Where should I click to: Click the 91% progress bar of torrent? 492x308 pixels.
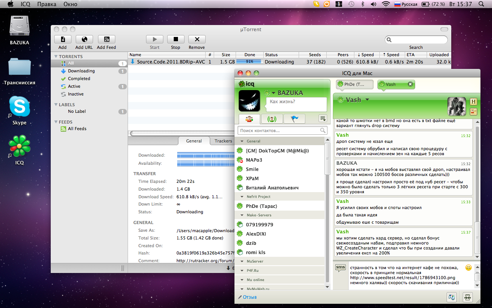(249, 62)
